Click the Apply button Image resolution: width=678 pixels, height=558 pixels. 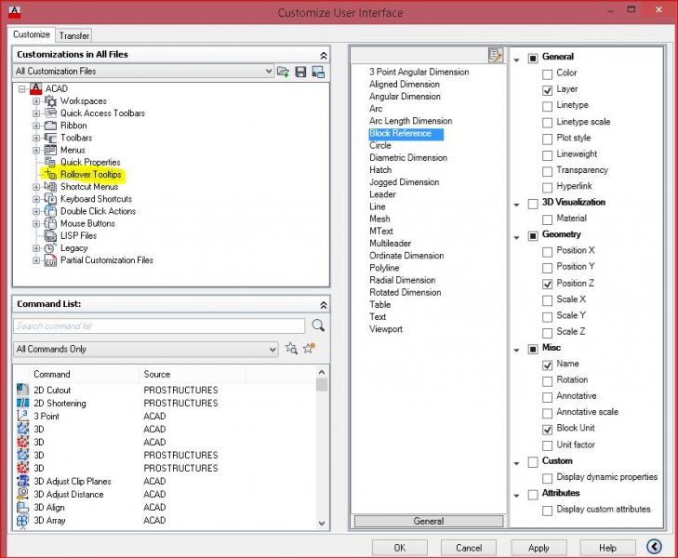(x=538, y=548)
